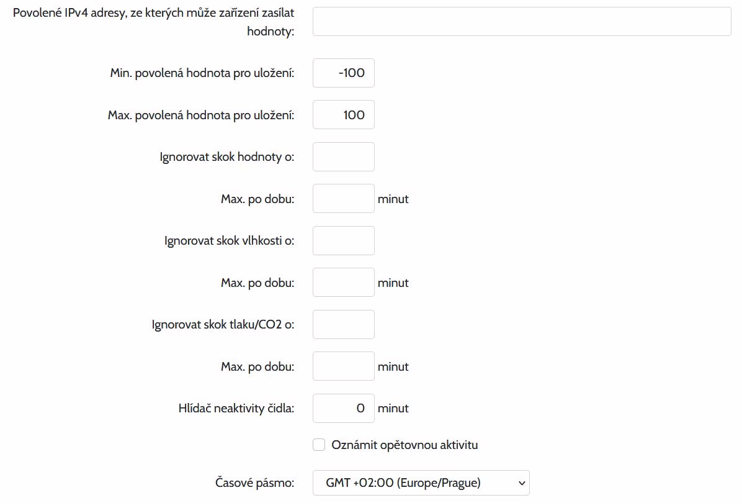This screenshot has height=503, width=742.
Task: Click the 'Ignorovat skok vlhkosti o' input box
Action: click(344, 240)
